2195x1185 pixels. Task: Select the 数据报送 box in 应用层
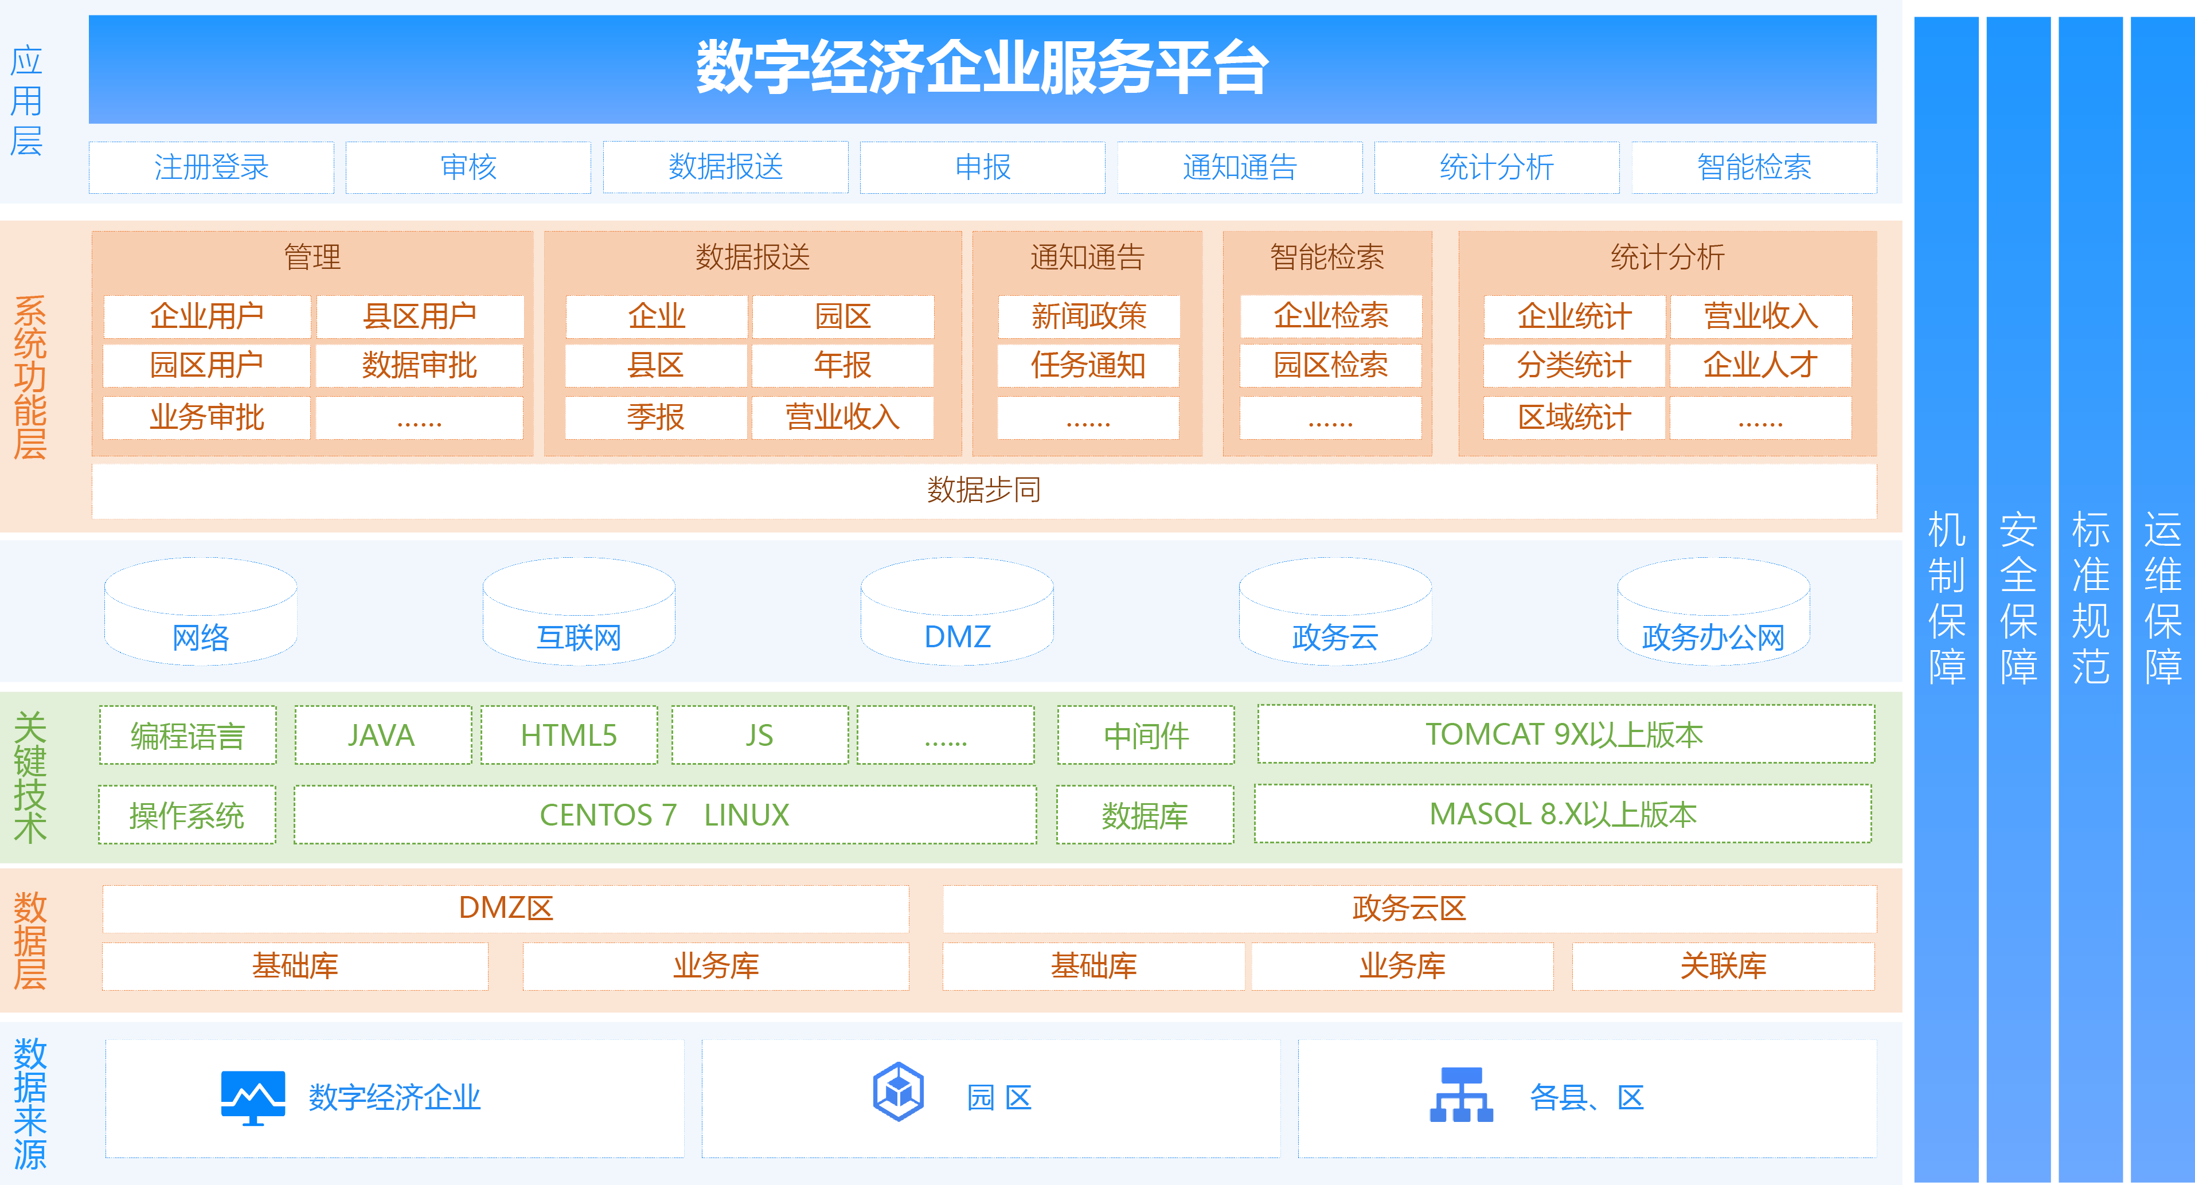pyautogui.click(x=725, y=167)
